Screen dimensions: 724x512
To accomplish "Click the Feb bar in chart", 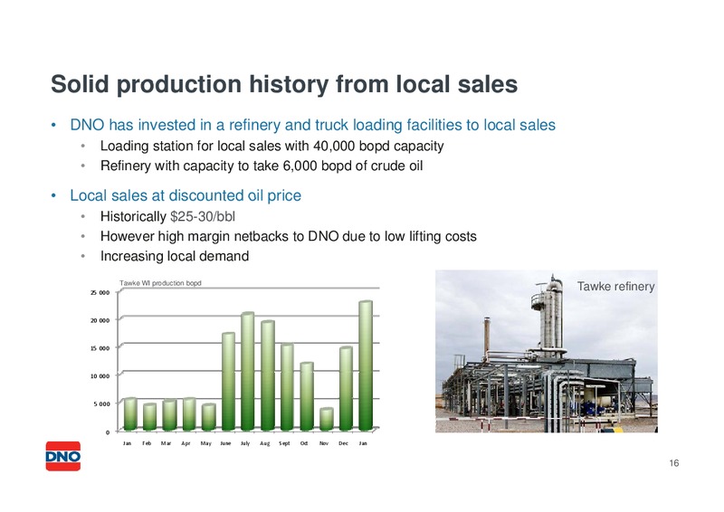I will (x=150, y=417).
